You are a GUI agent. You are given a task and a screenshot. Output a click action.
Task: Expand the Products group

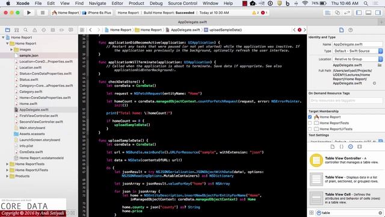click(7, 176)
